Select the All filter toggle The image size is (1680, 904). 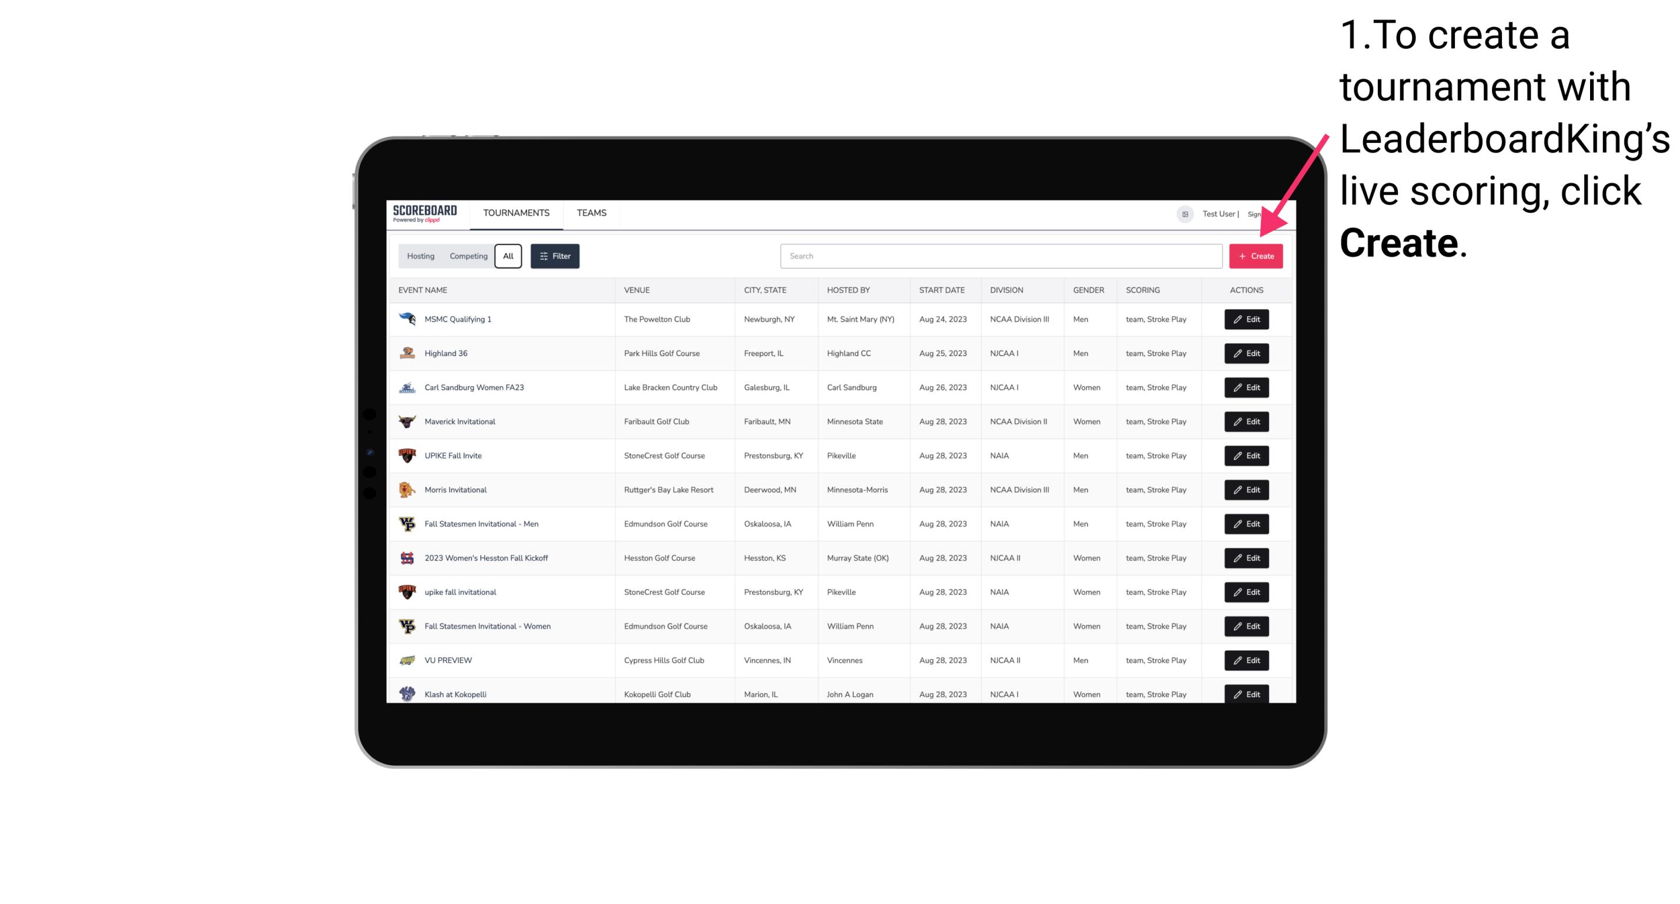(x=508, y=256)
